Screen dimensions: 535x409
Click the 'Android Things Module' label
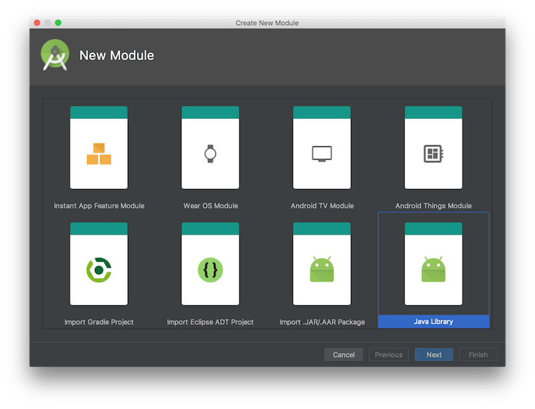coord(433,206)
